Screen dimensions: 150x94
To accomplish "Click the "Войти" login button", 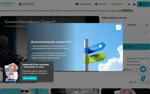I will [143, 4].
